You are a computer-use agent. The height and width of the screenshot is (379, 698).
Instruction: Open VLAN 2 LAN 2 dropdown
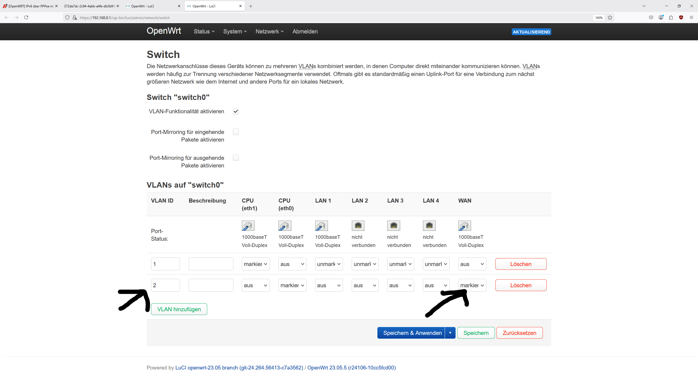tap(365, 285)
